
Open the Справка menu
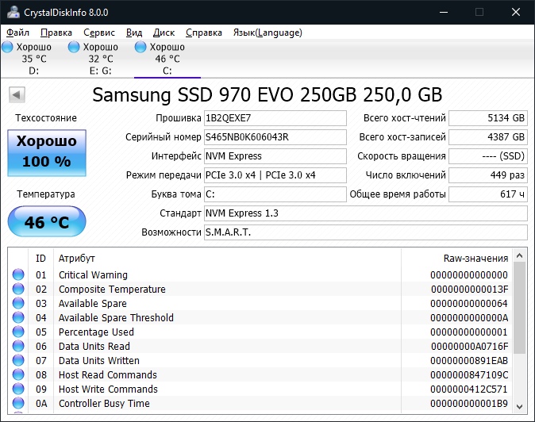(204, 33)
